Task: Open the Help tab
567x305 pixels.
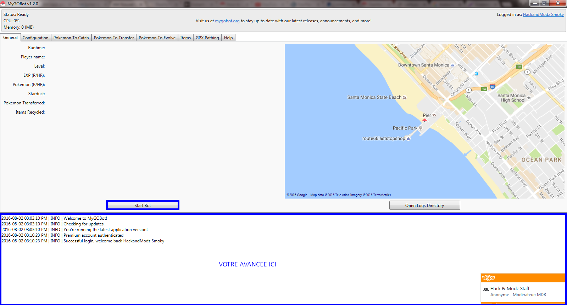Action: pyautogui.click(x=228, y=38)
